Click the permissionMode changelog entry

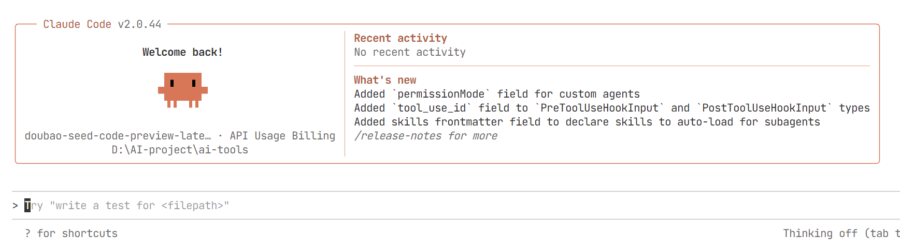click(x=496, y=94)
